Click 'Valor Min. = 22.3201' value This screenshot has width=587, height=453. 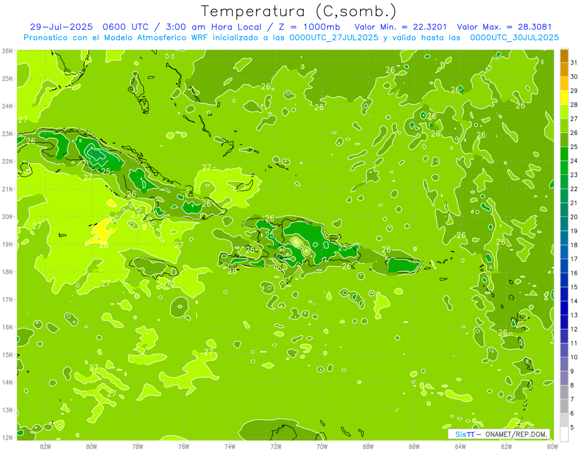point(401,27)
